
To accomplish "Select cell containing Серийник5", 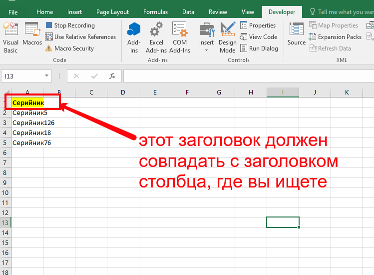I will (27, 112).
